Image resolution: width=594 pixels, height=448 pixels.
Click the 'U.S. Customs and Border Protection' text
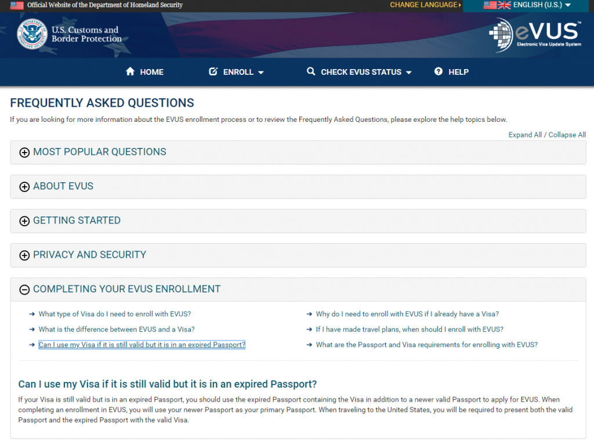[87, 34]
